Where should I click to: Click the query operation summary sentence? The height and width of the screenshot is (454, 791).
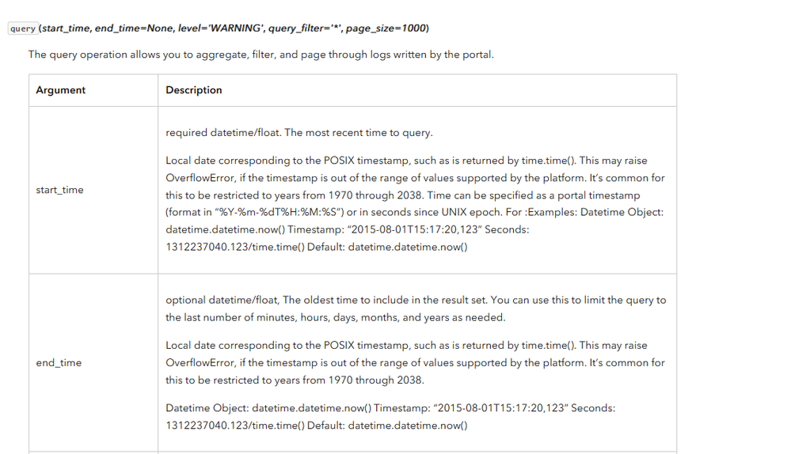260,55
